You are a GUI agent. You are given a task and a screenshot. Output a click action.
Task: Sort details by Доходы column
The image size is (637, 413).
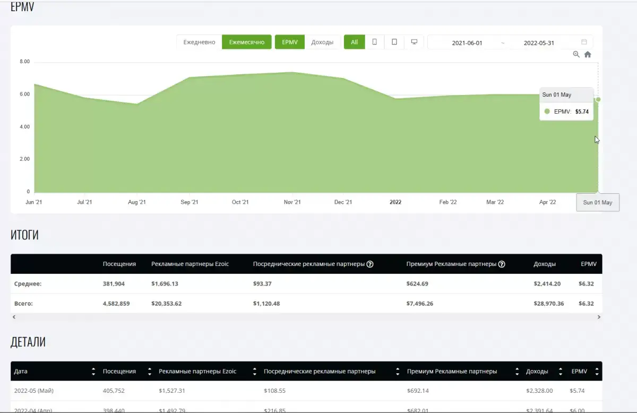[x=560, y=372]
